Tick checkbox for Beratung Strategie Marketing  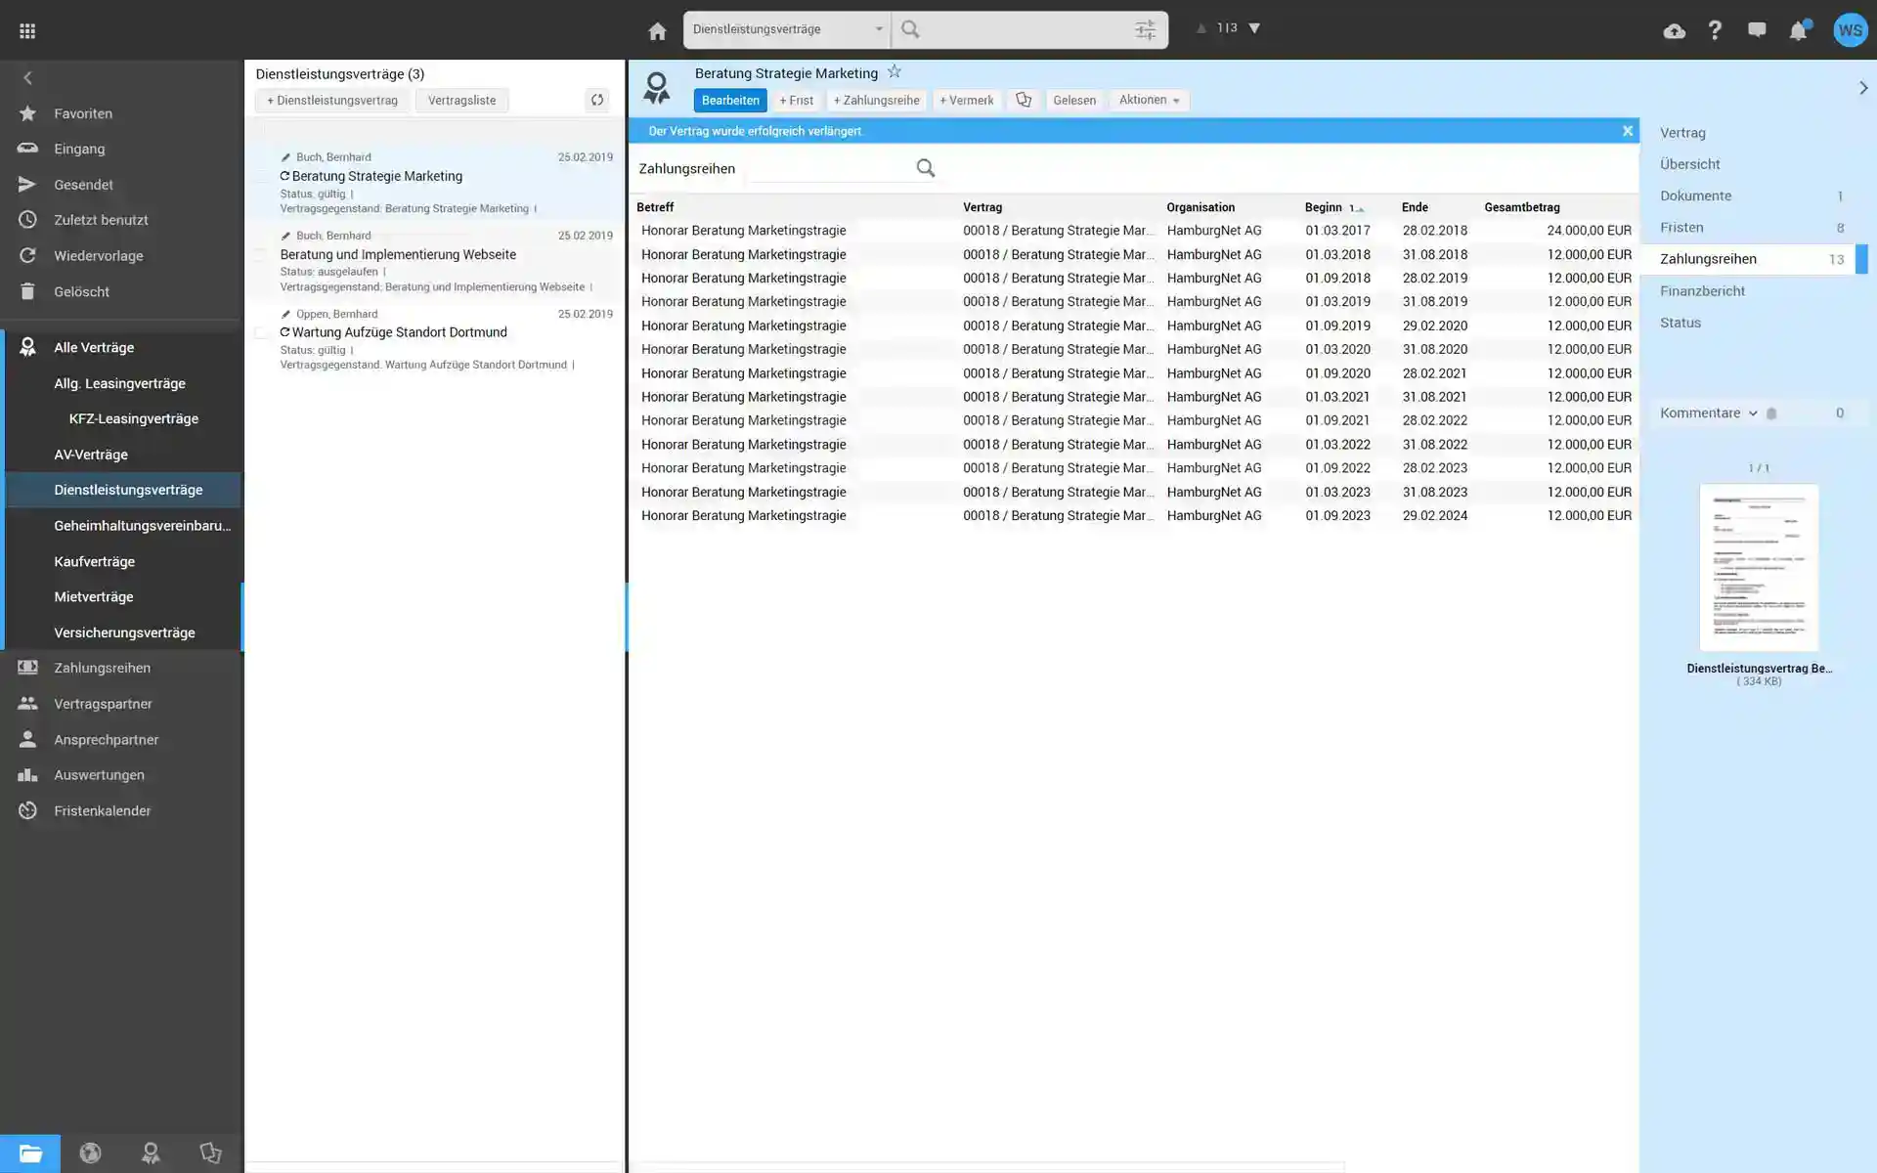(261, 177)
